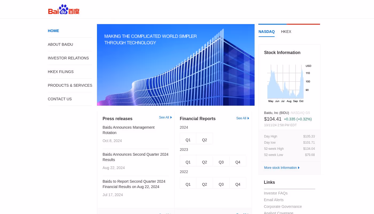Click arrow icon beside Financial Reports See All
Screen dimensions: 374x214
[x=248, y=118]
